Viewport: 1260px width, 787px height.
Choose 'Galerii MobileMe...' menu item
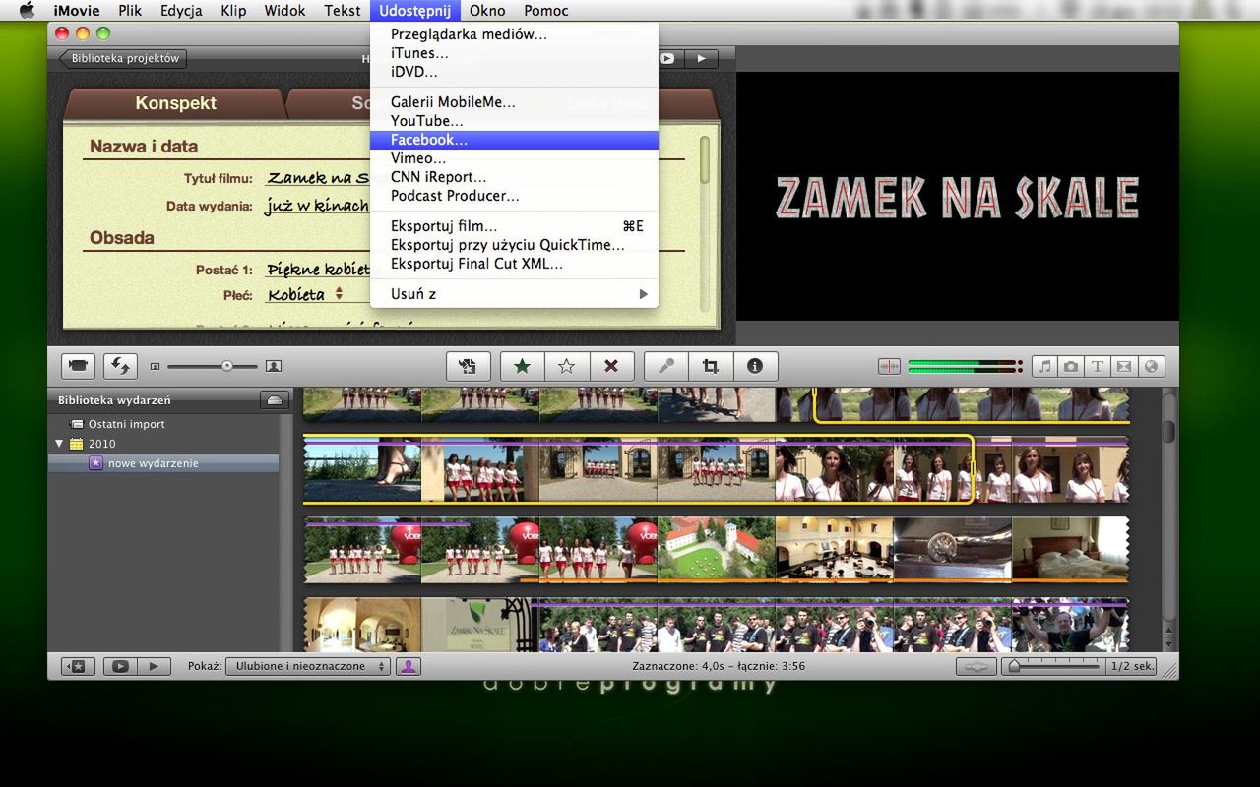coord(514,102)
